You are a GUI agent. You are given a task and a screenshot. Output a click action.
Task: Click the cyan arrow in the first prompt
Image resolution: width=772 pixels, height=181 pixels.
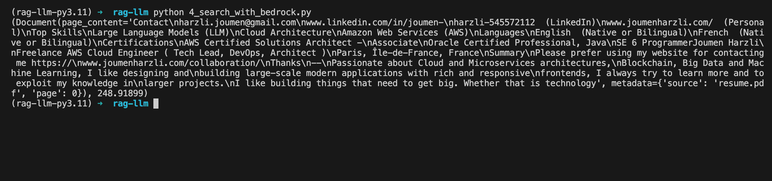100,12
